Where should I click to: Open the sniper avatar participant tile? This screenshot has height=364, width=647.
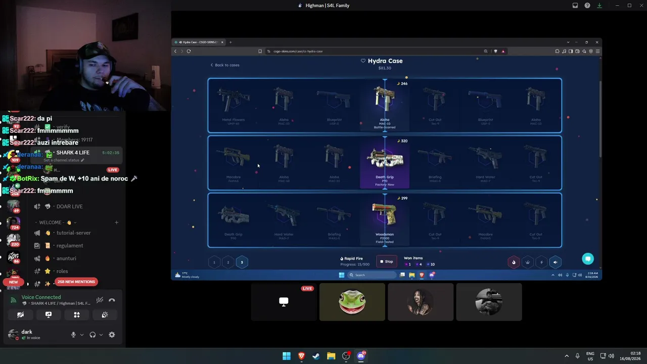[x=489, y=302]
